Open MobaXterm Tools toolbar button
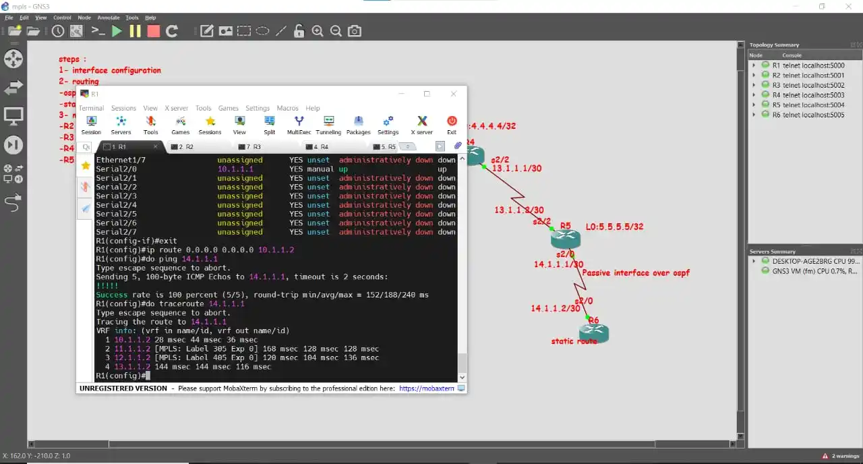Image resolution: width=863 pixels, height=464 pixels. pyautogui.click(x=150, y=125)
